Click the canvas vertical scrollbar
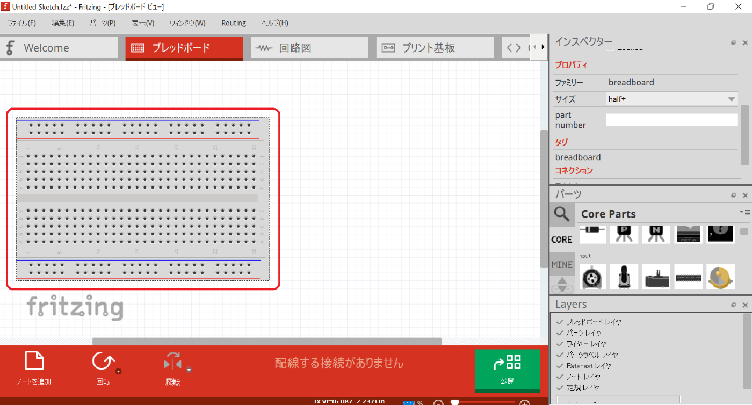Screen dimensions: 752x405 (x=544, y=199)
